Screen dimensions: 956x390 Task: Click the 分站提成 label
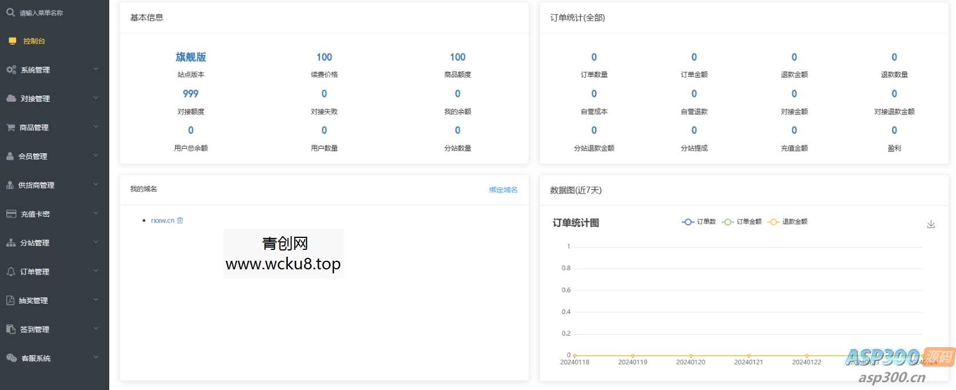[x=694, y=148]
